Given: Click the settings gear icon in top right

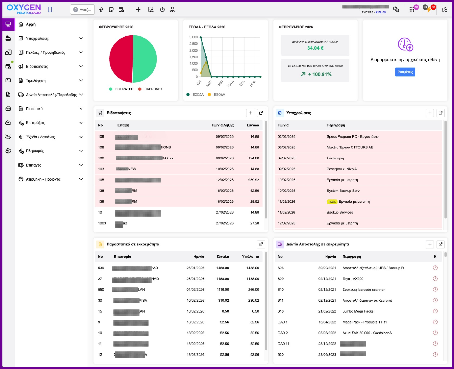Looking at the screenshot, I should pyautogui.click(x=444, y=10).
